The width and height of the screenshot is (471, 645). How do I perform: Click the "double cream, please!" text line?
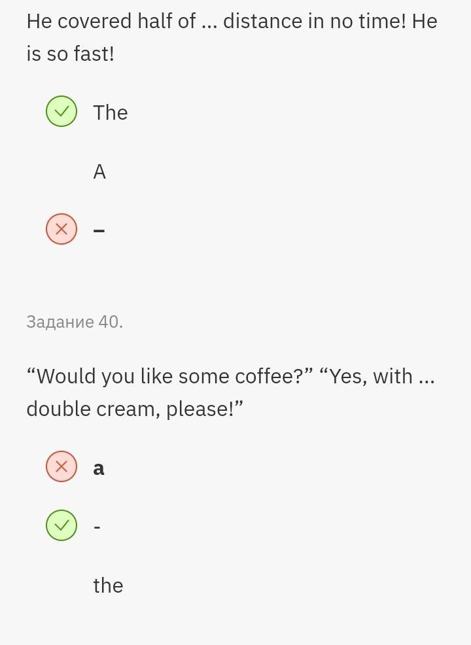pyautogui.click(x=134, y=410)
